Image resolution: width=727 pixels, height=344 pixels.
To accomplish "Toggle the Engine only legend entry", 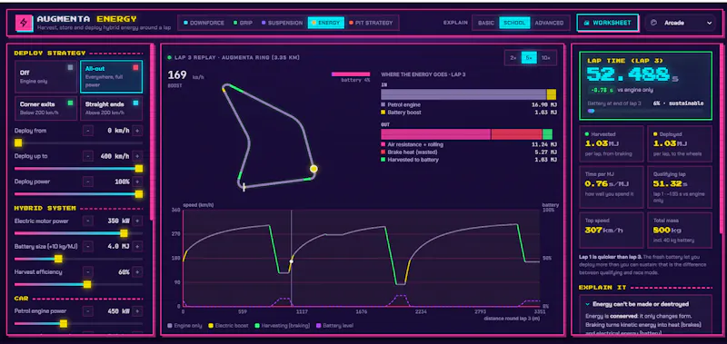I will point(184,326).
